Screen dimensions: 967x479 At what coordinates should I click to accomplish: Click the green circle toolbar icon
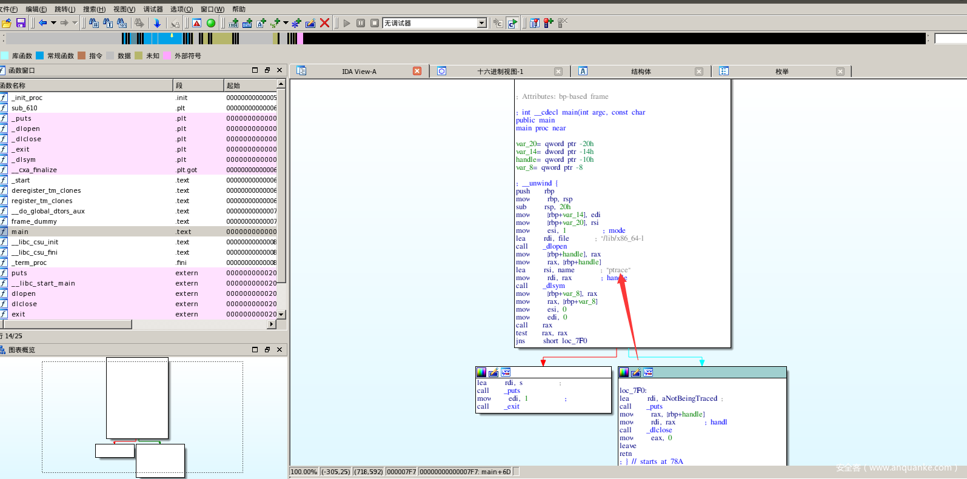(x=211, y=23)
